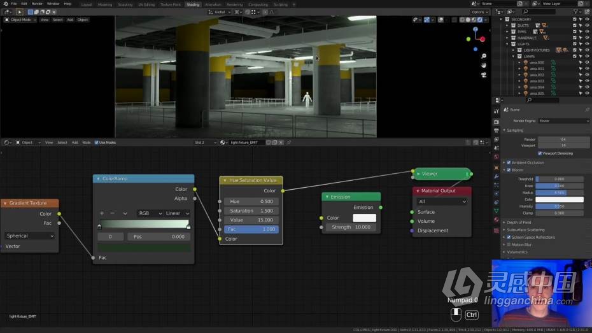This screenshot has width=592, height=333.
Task: Open the File menu
Action: click(14, 4)
